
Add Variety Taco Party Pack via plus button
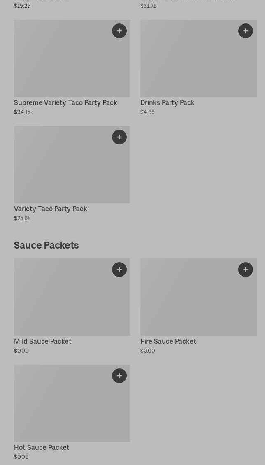[119, 137]
